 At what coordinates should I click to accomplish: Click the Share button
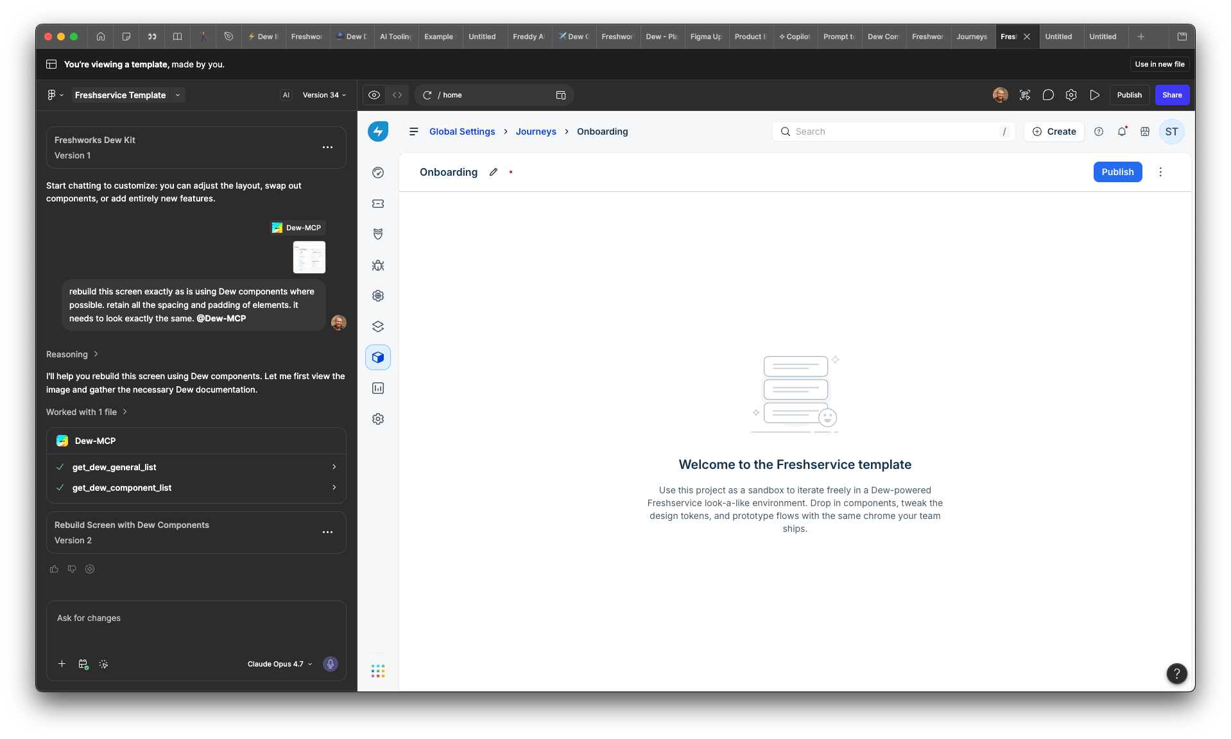1172,95
